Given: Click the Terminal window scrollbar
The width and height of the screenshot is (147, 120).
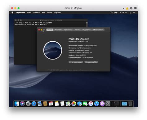Looking at the screenshot, I should pos(87,24).
